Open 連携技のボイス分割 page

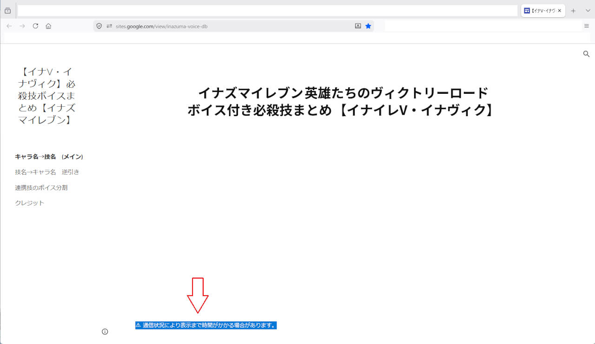pos(41,188)
